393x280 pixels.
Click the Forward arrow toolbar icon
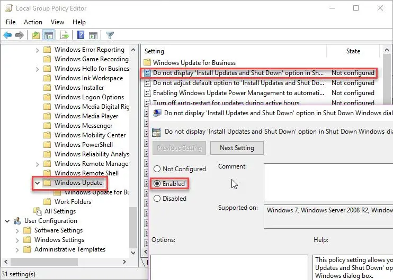20,35
